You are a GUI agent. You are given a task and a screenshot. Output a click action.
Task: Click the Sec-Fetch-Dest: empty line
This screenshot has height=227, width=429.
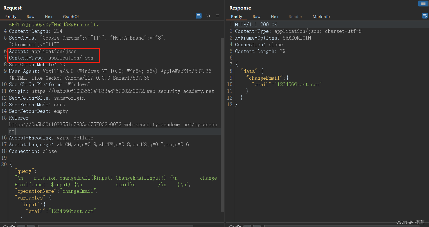pos(39,111)
